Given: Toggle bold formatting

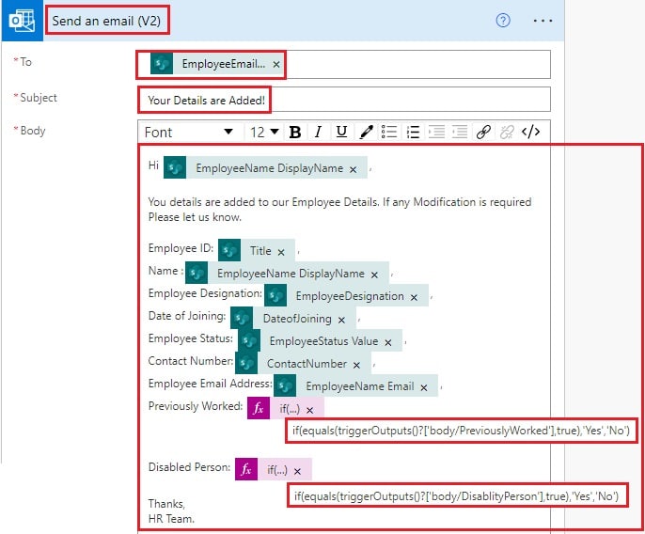Looking at the screenshot, I should [295, 132].
